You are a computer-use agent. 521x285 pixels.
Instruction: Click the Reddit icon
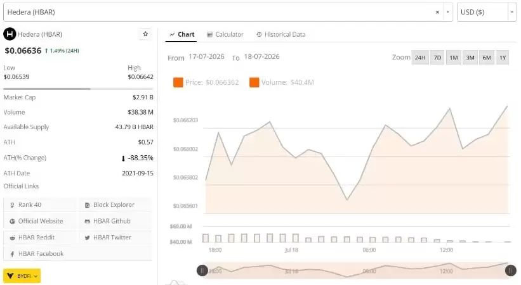[12, 238]
